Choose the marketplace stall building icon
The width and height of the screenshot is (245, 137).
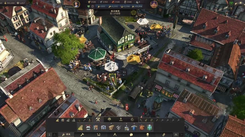pyautogui.click(x=88, y=128)
